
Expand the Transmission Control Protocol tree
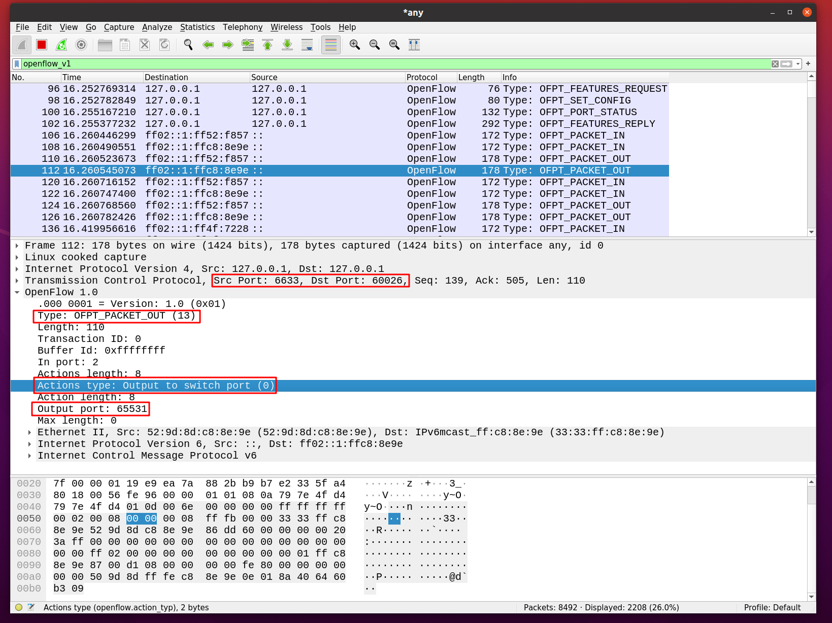click(x=17, y=281)
